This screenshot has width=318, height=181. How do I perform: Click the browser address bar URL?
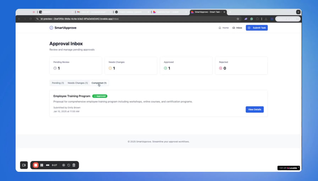[x=79, y=19]
